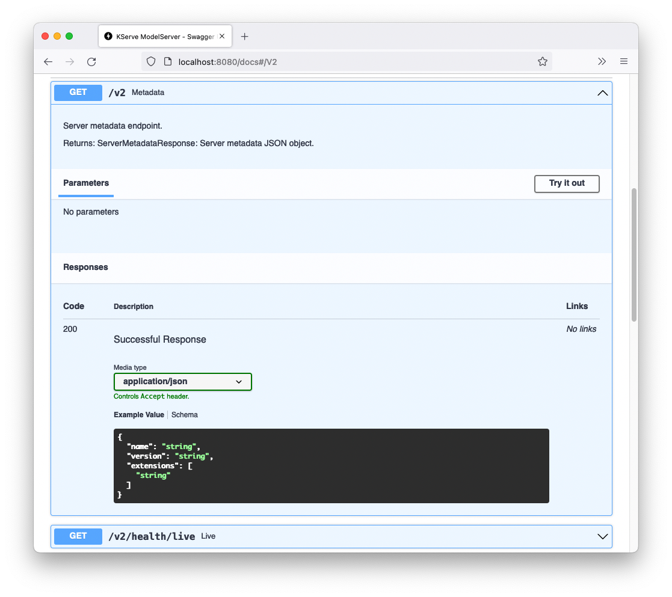Click the Parameters section heading
Viewport: 672px width, 597px height.
85,183
